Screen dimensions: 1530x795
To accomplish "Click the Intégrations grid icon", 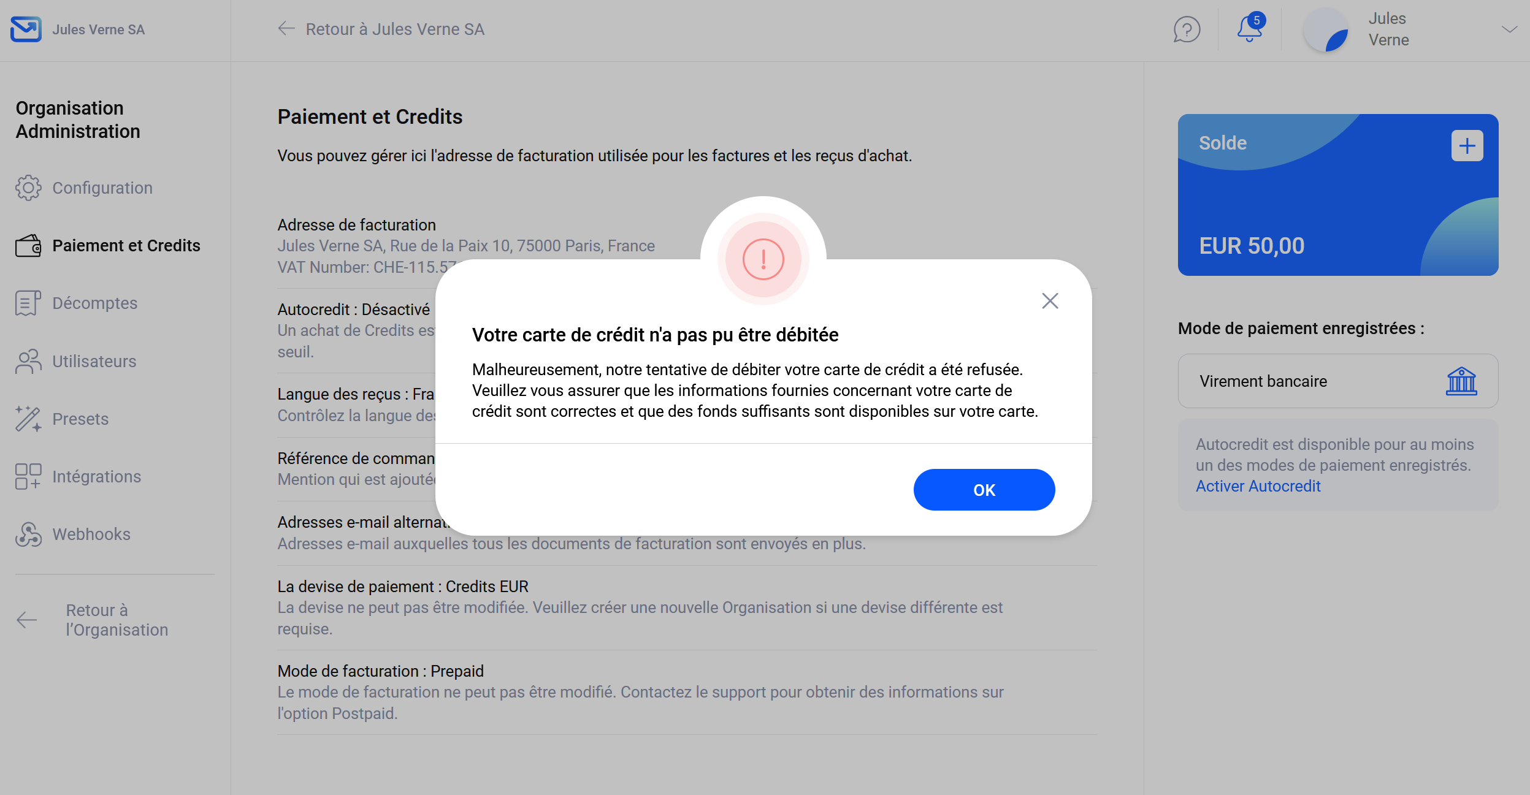I will coord(28,476).
